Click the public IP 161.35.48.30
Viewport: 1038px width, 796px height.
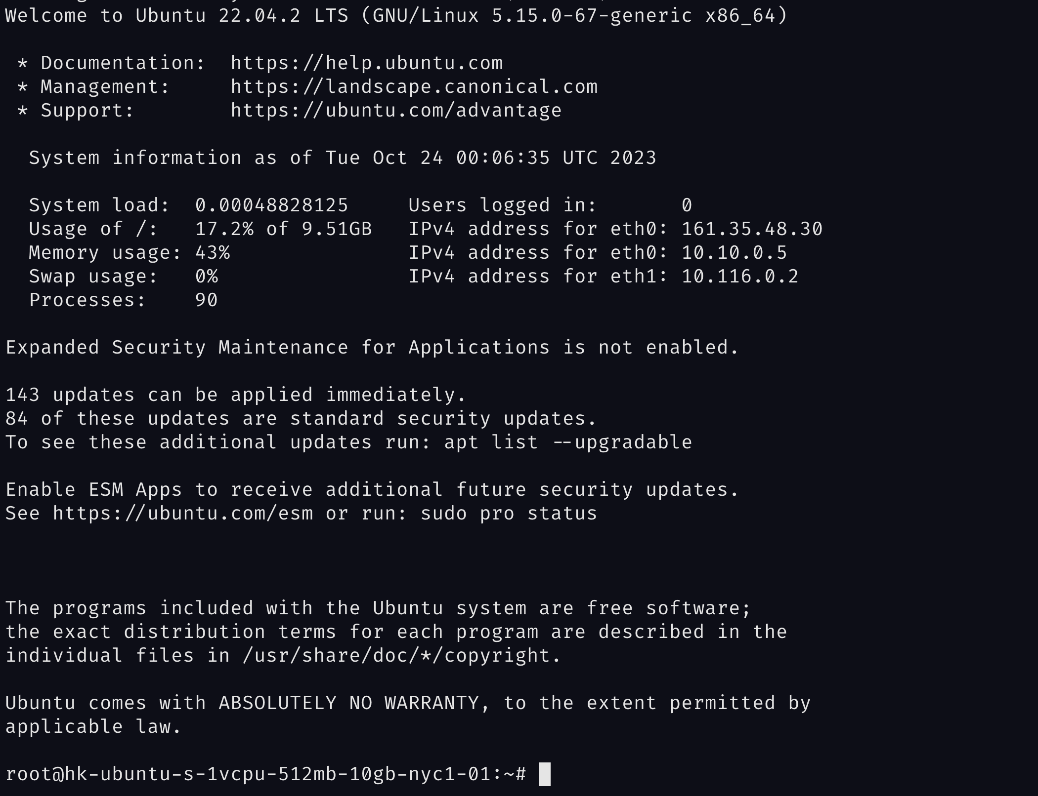click(752, 229)
